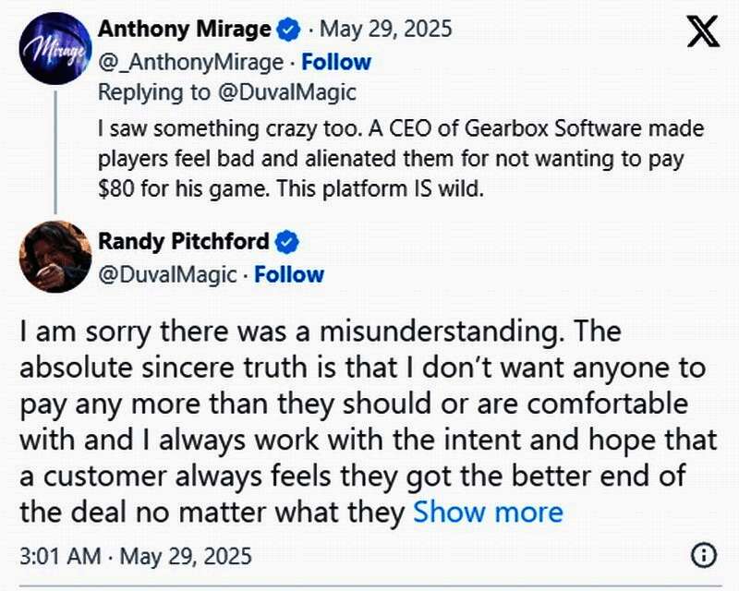The height and width of the screenshot is (591, 739).
Task: Follow Anthony Mirage
Action: tap(336, 62)
